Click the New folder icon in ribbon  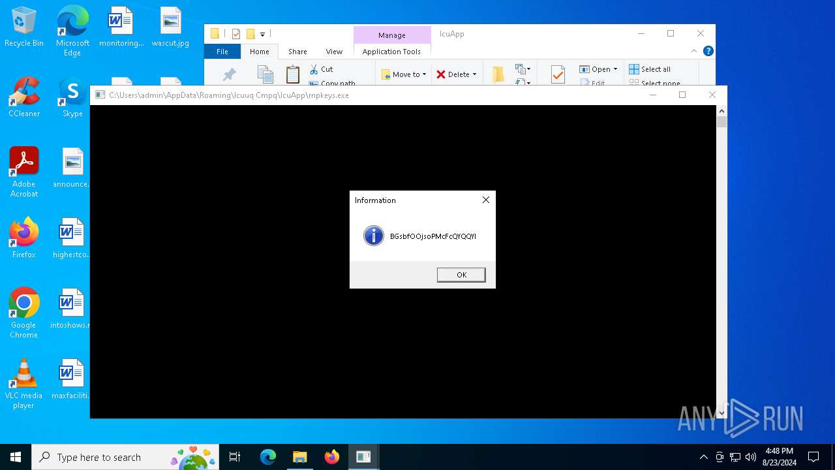tap(498, 74)
